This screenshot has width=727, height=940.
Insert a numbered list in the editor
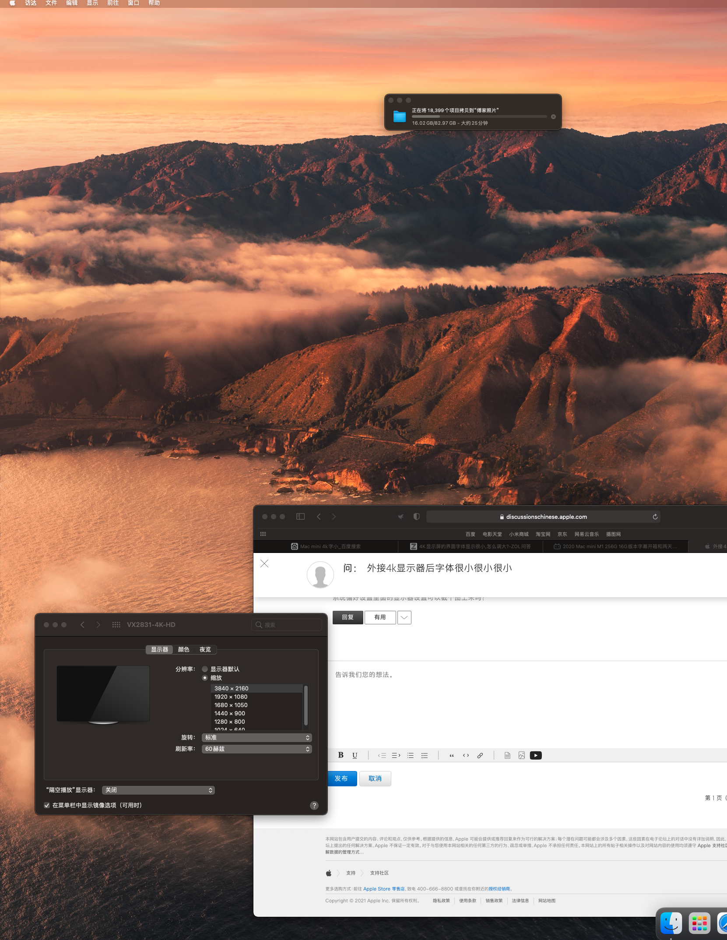click(410, 755)
